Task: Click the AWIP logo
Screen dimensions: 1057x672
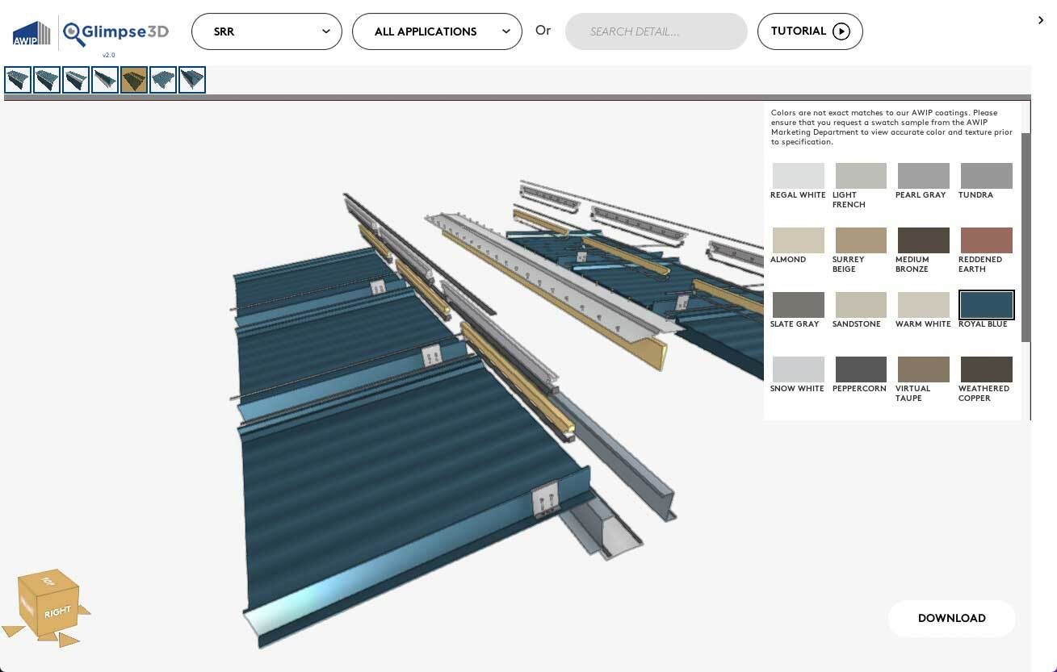Action: point(31,33)
